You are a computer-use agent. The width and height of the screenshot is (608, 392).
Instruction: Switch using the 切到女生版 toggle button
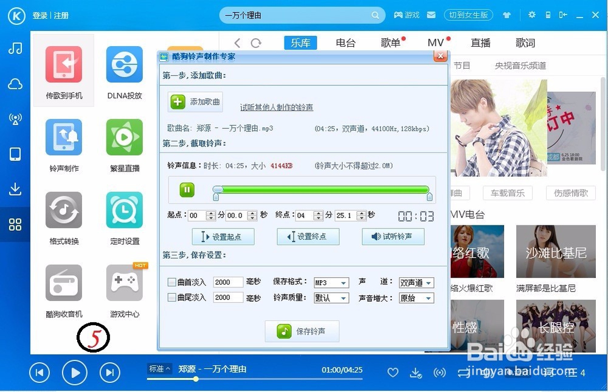point(468,15)
